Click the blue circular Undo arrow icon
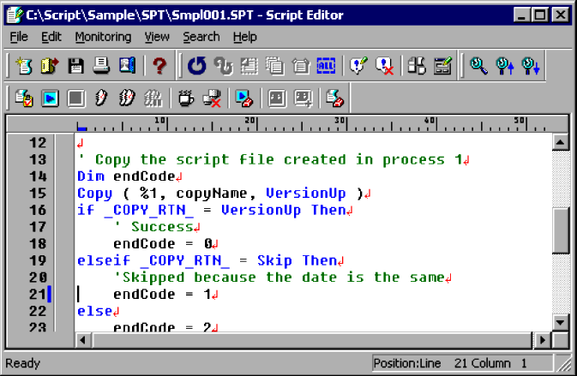Image resolution: width=577 pixels, height=376 pixels. [197, 66]
